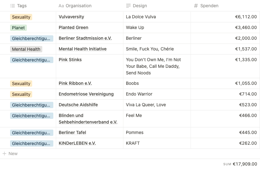Open the Vulvaversity page
The image size is (260, 169).
(71, 17)
